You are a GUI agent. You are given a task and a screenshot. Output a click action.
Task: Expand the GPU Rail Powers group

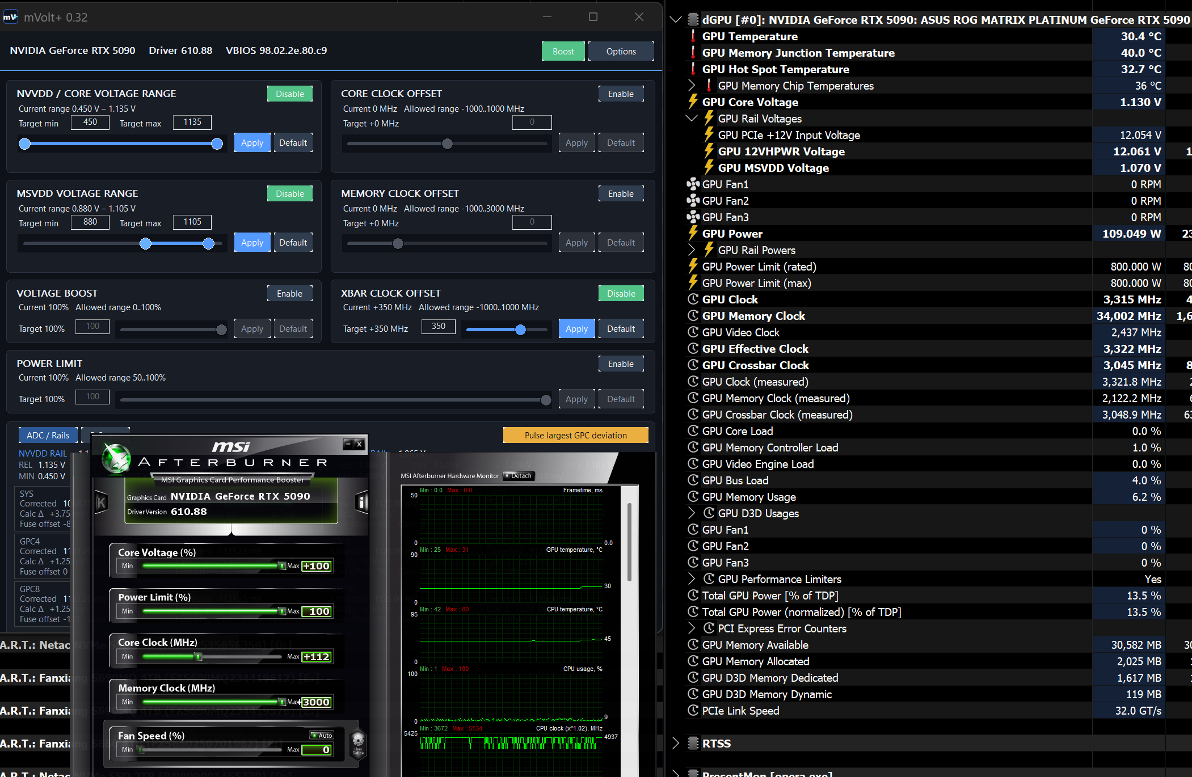[x=691, y=250]
